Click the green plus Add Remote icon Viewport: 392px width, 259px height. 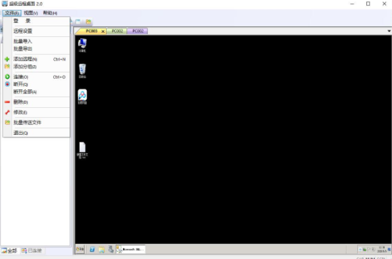[7, 59]
